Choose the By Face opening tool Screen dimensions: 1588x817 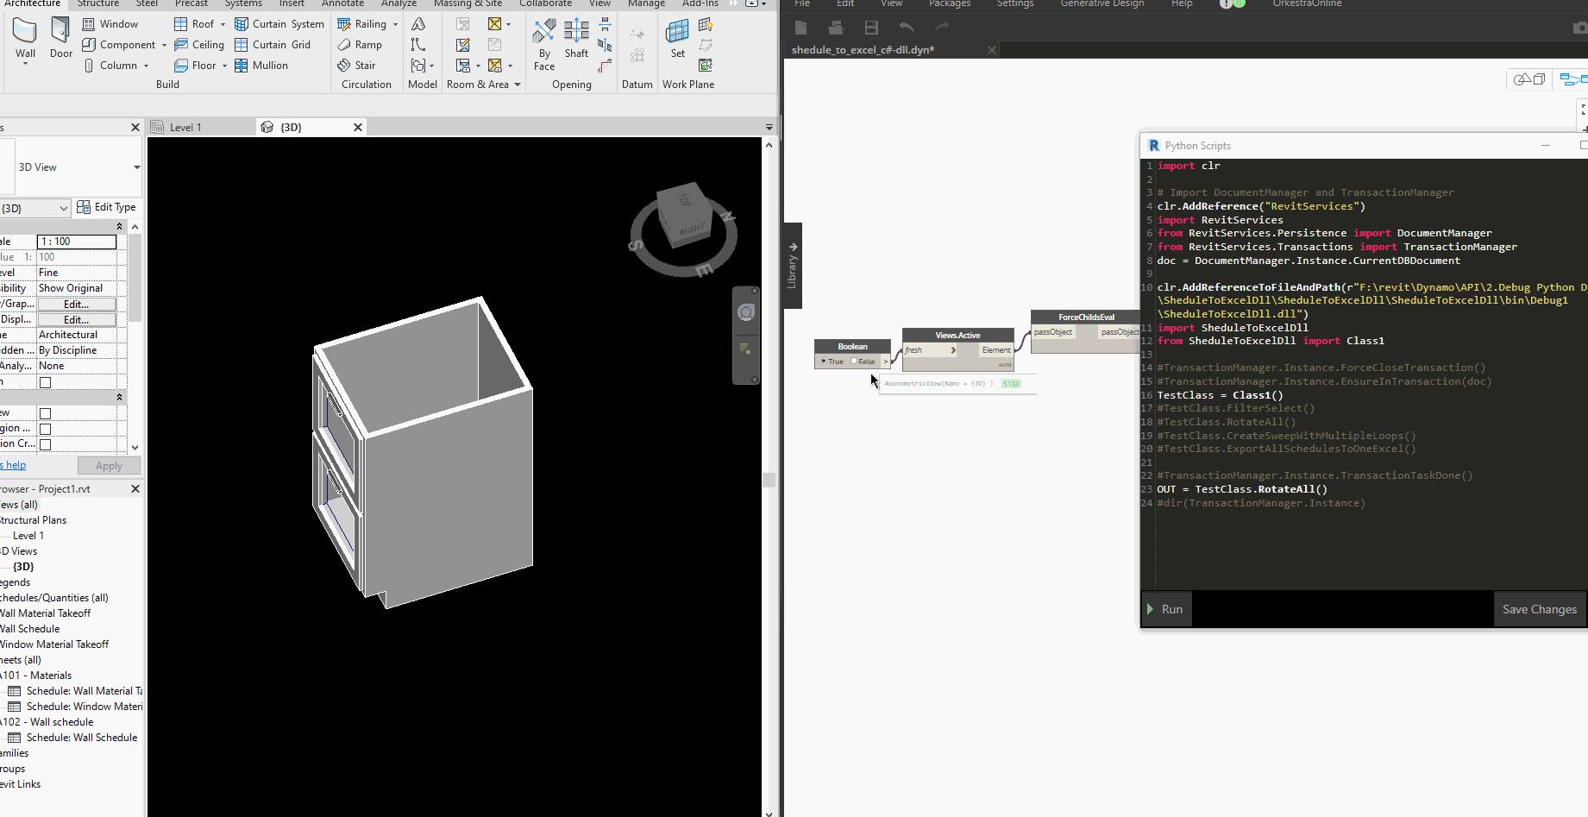pos(544,43)
